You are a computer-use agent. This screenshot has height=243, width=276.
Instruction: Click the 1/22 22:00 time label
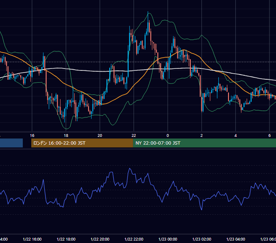point(134,239)
